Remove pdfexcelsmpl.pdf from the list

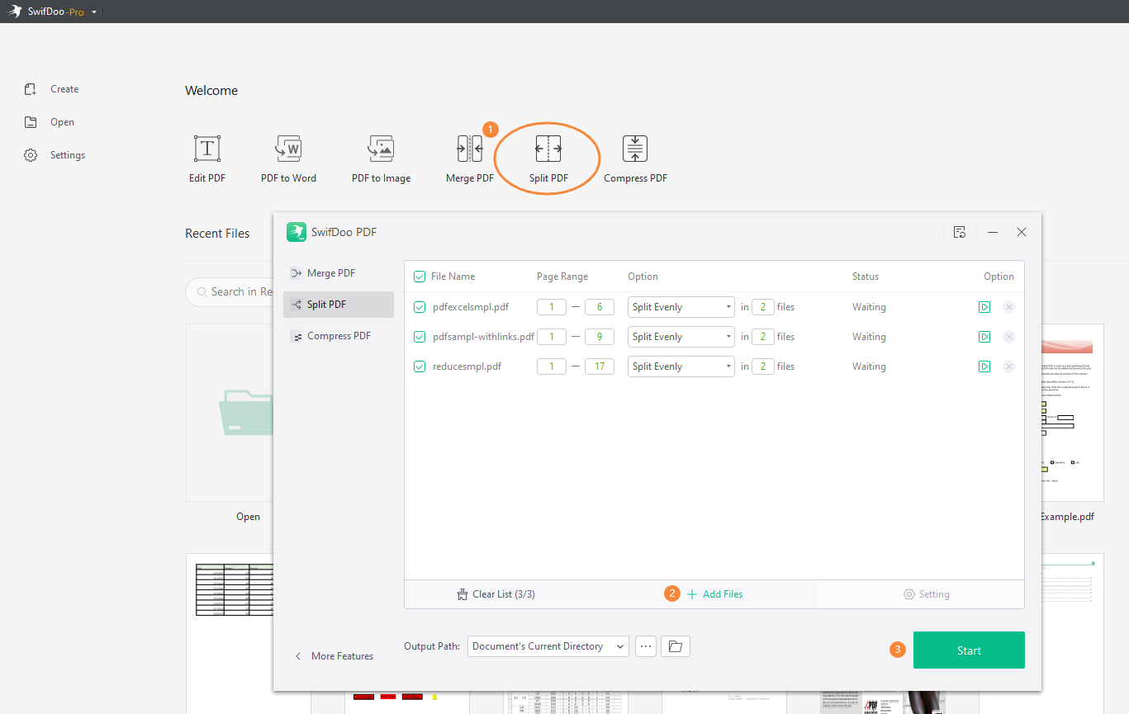tap(1009, 307)
